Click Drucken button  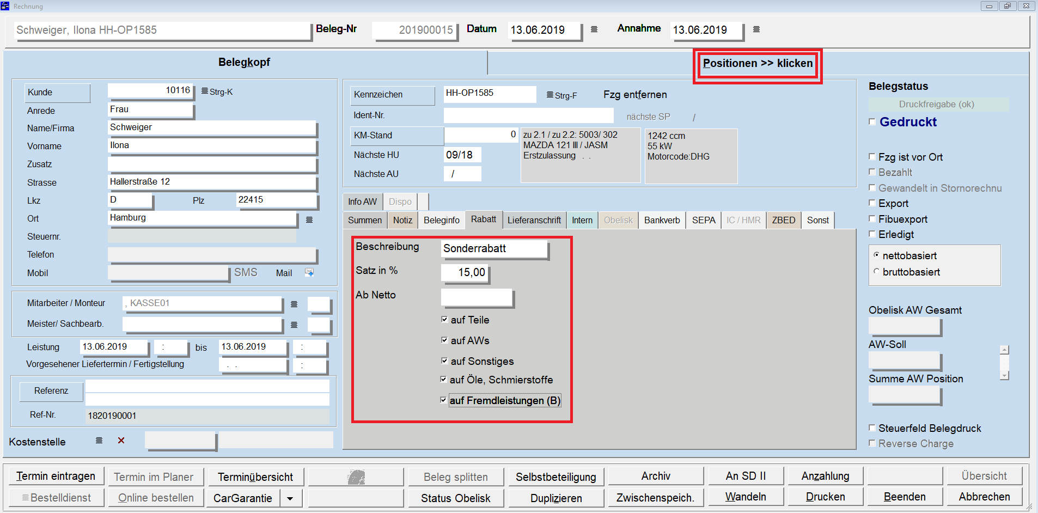(826, 497)
